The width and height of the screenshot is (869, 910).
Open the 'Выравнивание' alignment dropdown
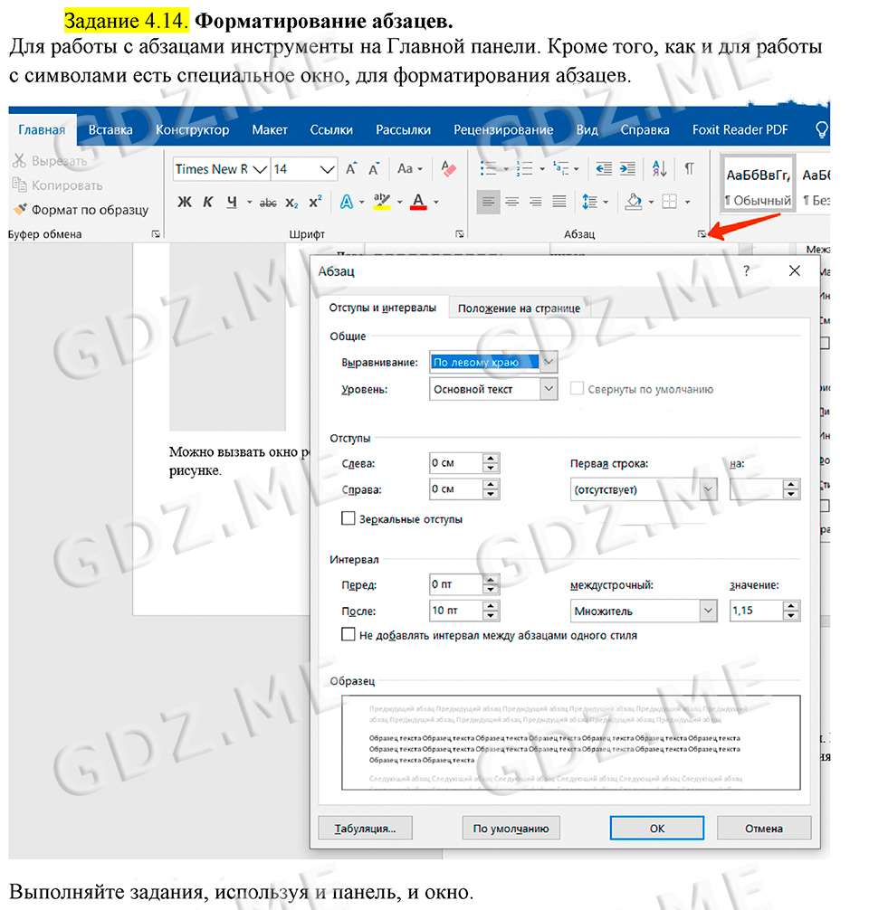[x=549, y=362]
